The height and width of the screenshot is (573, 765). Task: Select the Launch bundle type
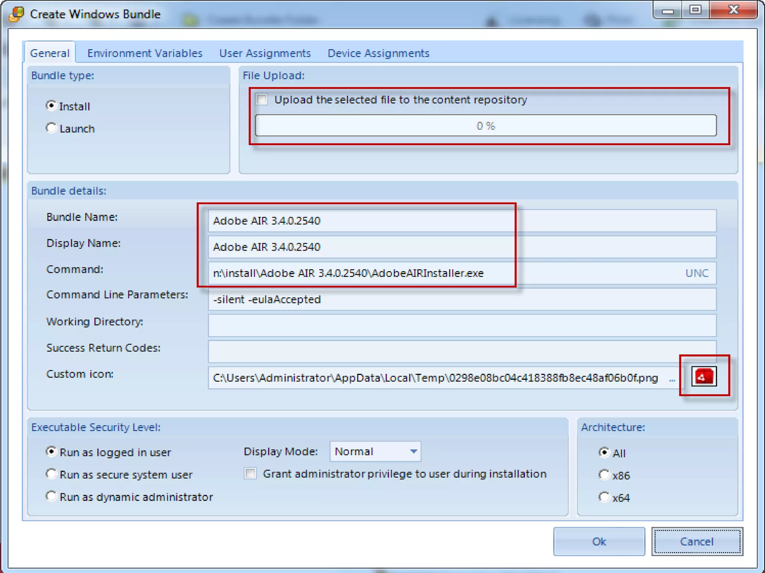[51, 128]
